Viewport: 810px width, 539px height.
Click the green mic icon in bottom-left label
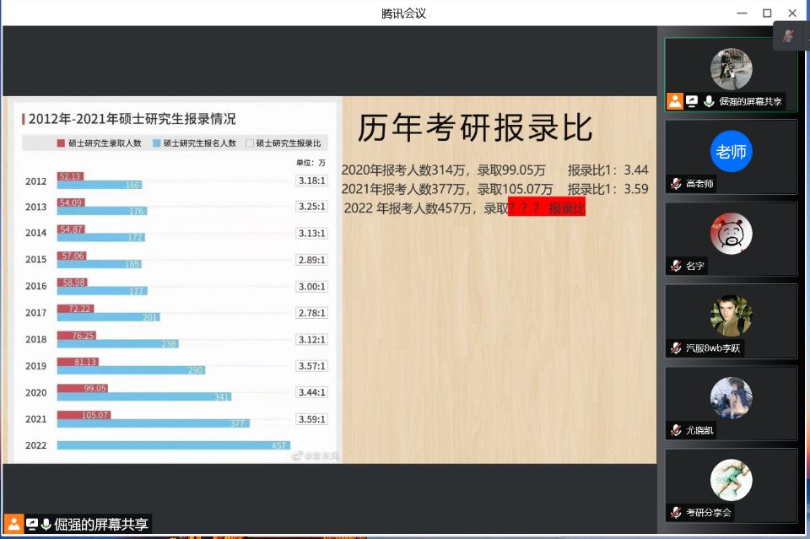(x=46, y=524)
